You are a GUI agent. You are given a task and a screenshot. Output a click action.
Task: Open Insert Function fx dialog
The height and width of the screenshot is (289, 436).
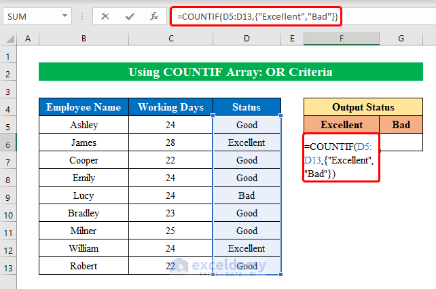[x=153, y=16]
